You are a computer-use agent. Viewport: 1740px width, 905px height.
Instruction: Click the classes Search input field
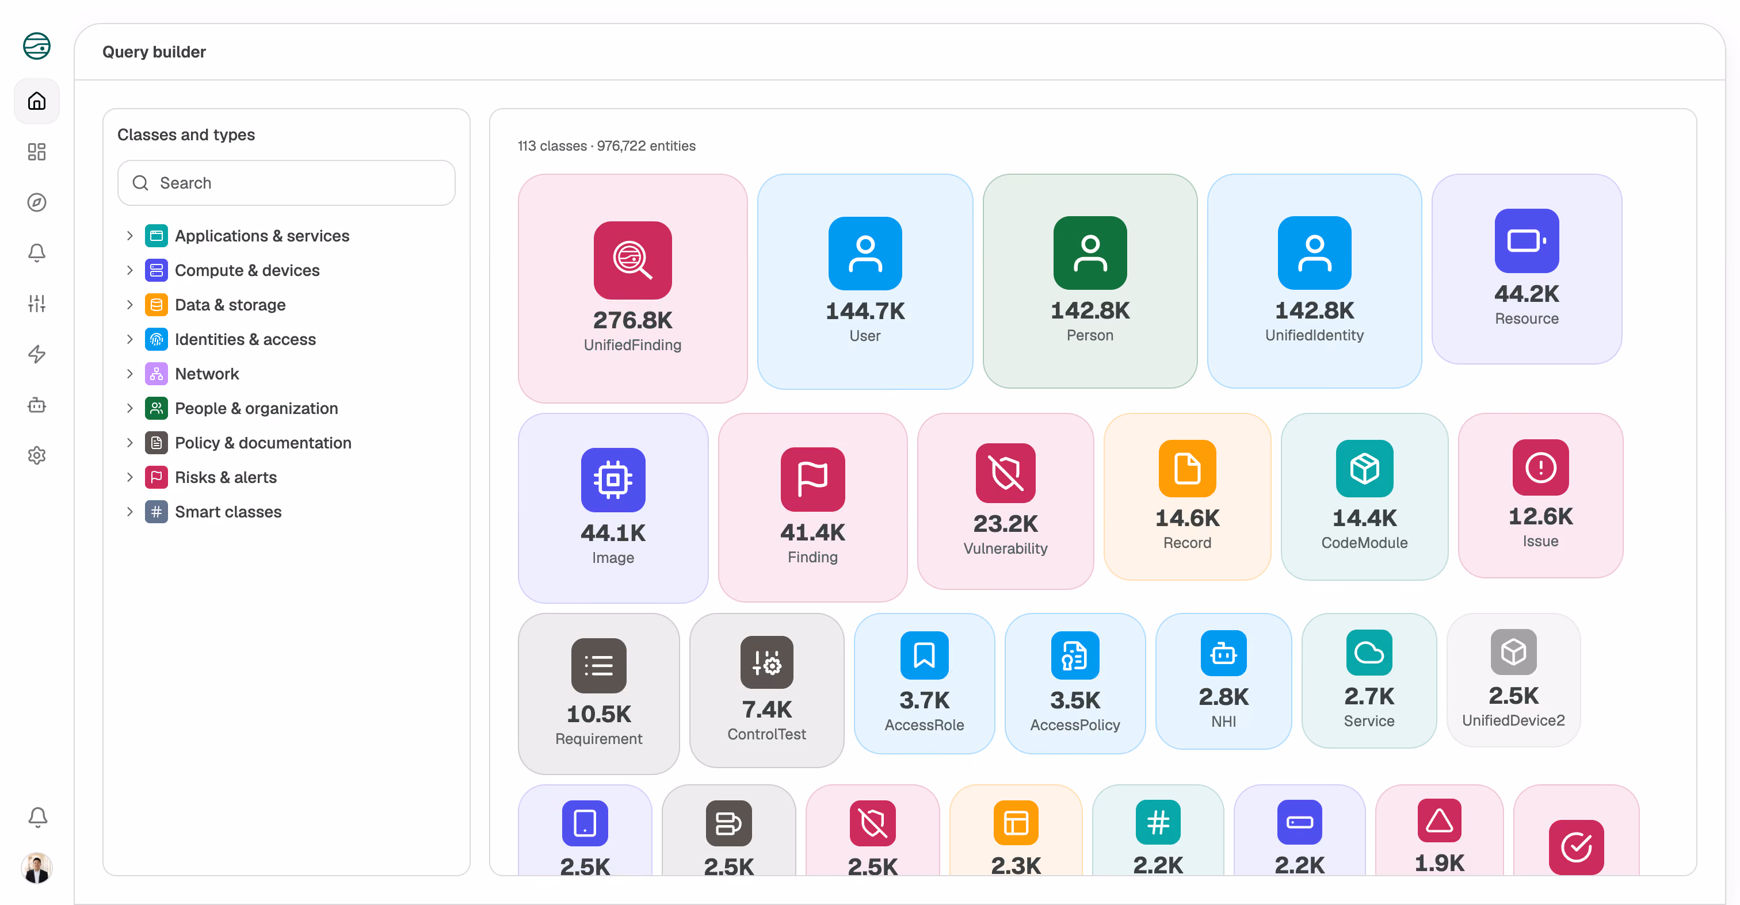point(287,183)
